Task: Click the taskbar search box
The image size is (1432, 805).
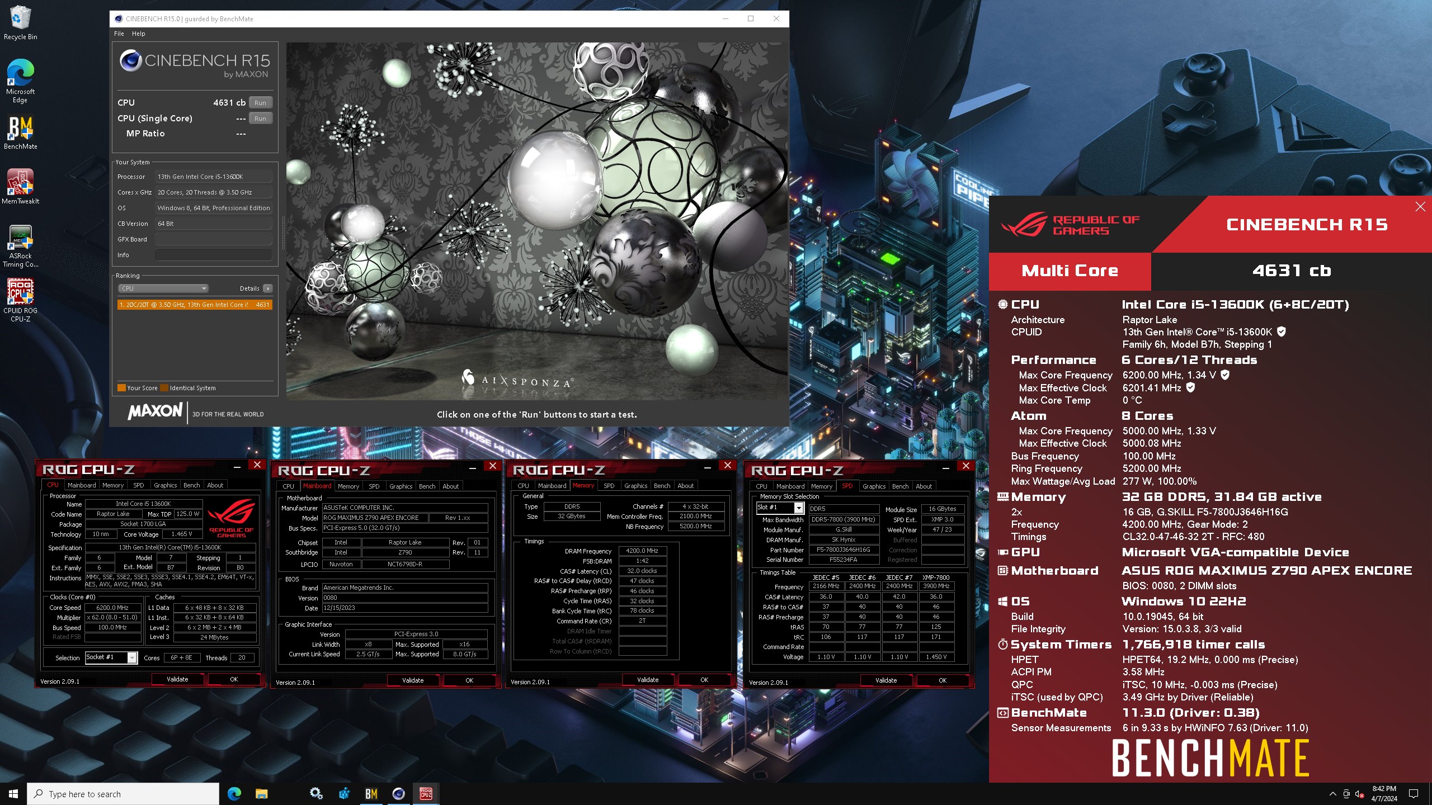Action: pos(123,794)
